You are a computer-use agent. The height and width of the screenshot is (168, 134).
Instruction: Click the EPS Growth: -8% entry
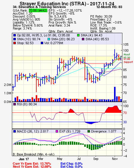coord(62,13)
